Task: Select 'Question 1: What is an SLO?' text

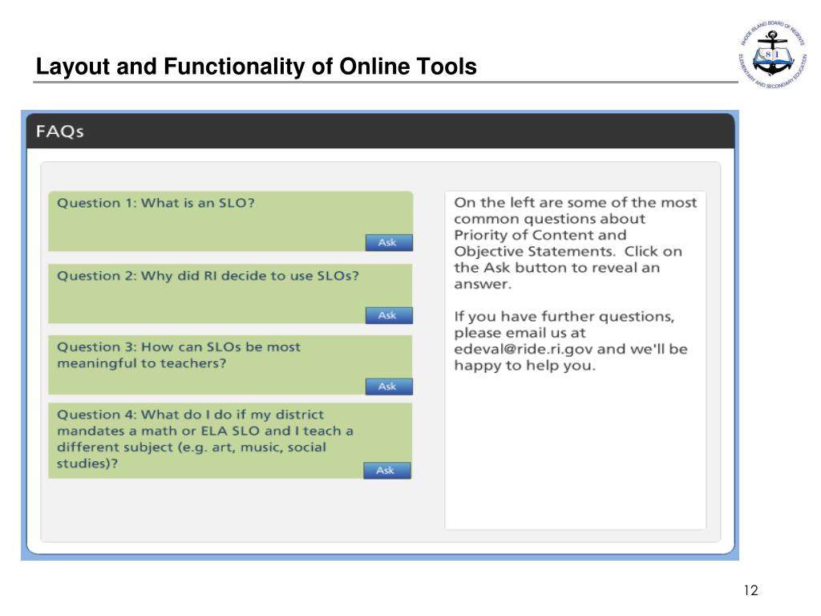Action: pyautogui.click(x=156, y=203)
